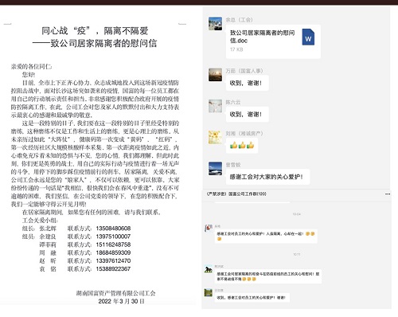Click phone number 13397612470
Screen dimensions: 398x317
tap(113, 260)
